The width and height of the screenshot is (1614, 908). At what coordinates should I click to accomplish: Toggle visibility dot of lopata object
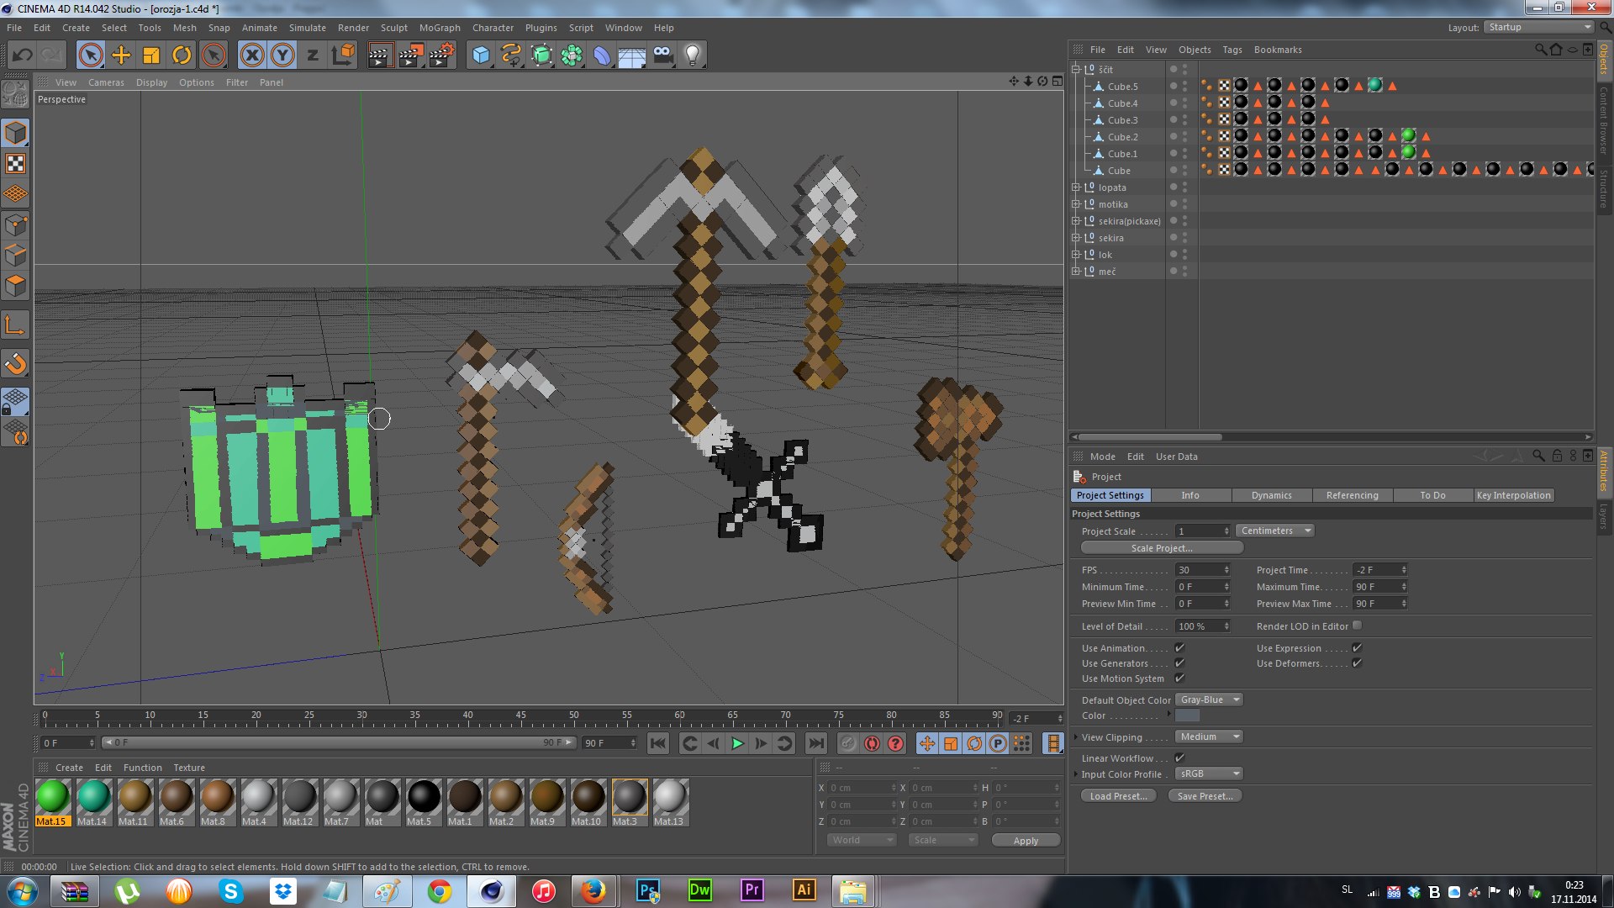[1174, 187]
